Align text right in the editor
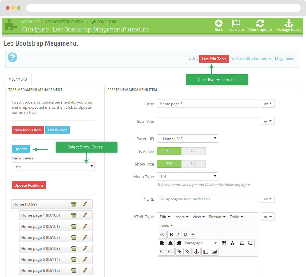This screenshot has width=306, height=277. [179, 243]
